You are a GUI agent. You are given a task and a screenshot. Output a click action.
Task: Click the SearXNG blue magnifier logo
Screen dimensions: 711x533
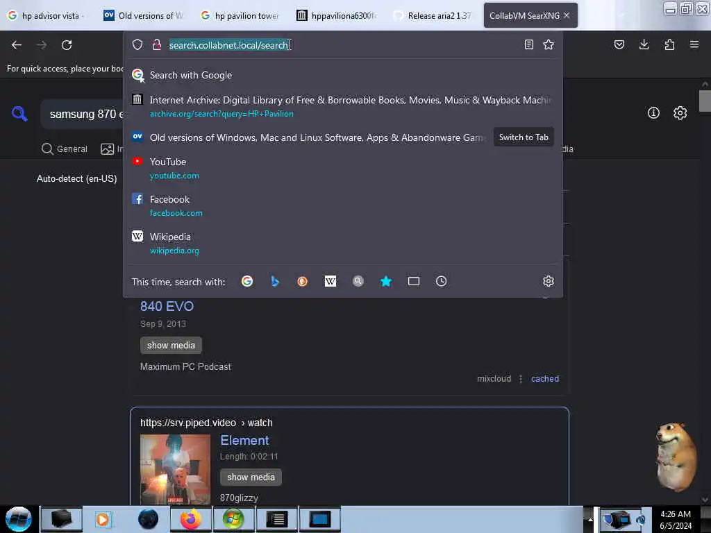19,113
